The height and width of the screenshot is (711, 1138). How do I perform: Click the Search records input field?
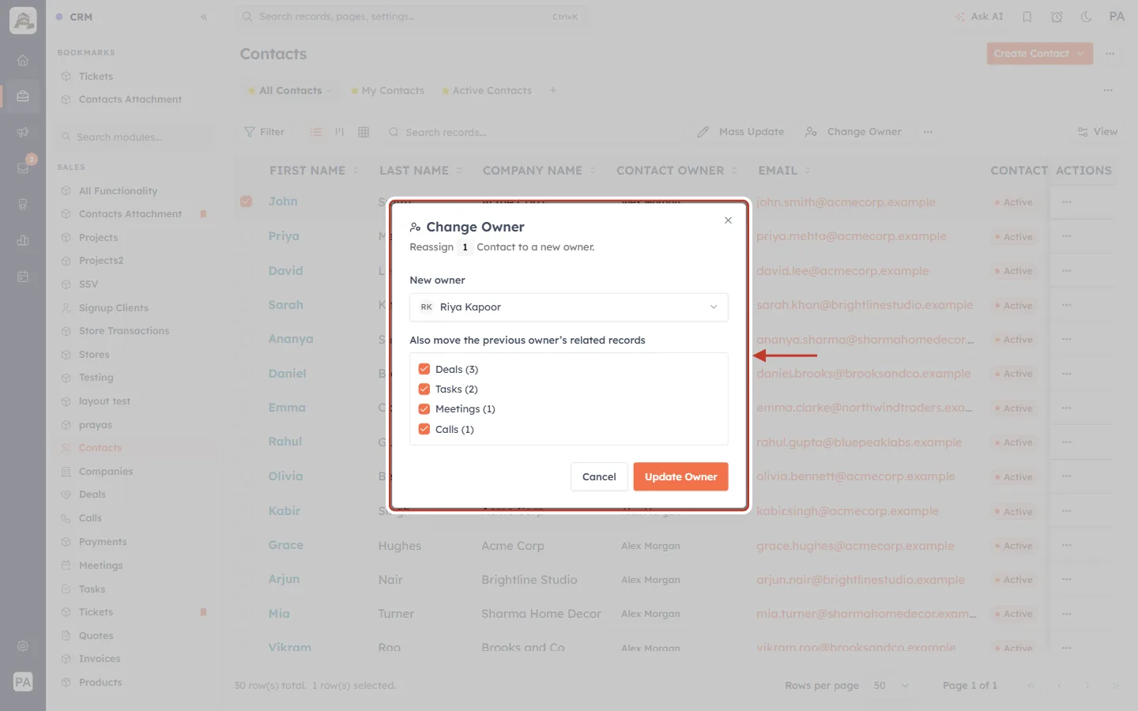pyautogui.click(x=533, y=132)
